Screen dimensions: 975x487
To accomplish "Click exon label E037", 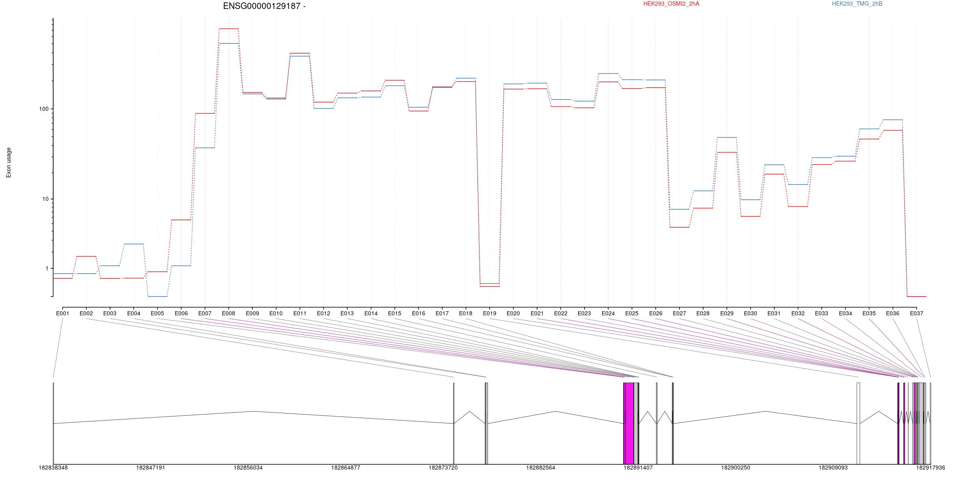I will 916,313.
